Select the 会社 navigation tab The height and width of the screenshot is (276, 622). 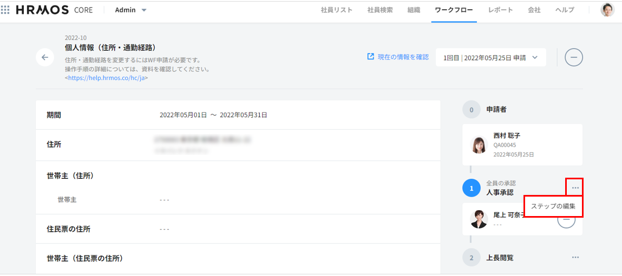point(534,10)
